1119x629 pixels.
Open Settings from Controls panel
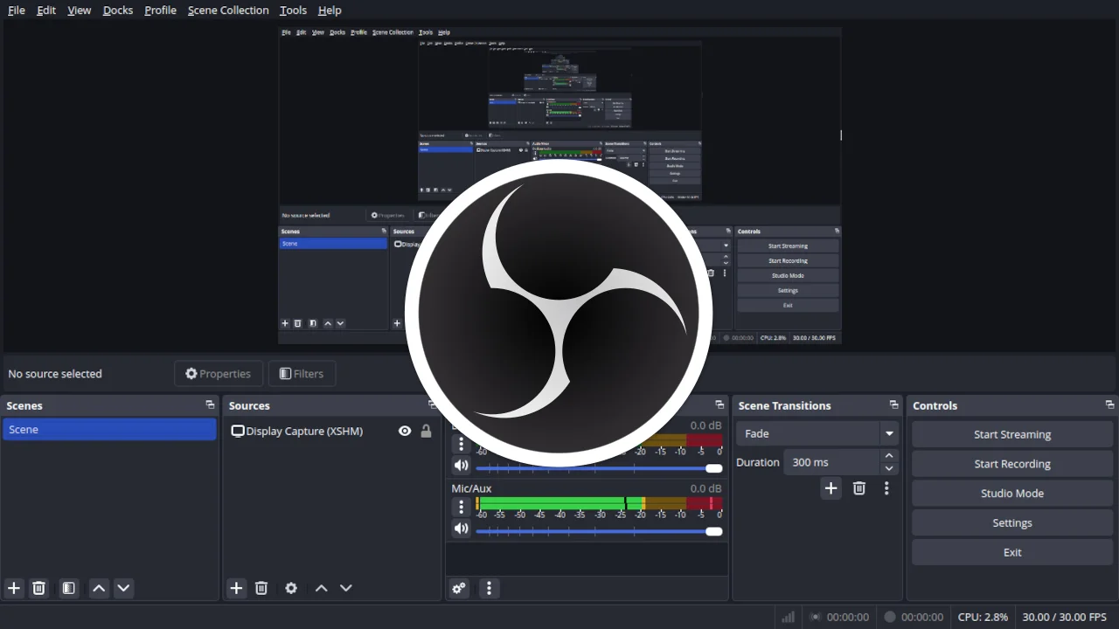tap(1012, 522)
